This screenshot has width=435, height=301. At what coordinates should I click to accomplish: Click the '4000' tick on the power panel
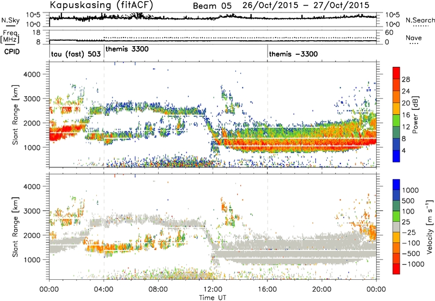32,74
